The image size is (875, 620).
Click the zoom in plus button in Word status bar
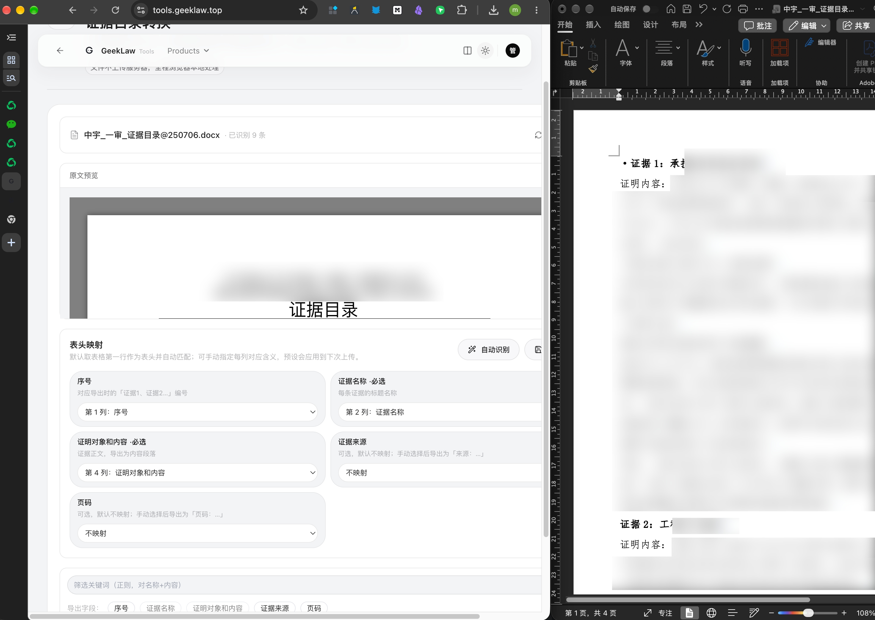click(844, 613)
